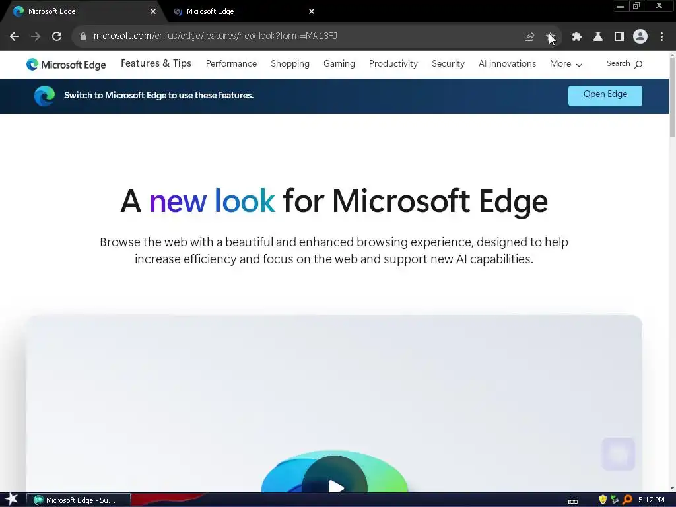The image size is (676, 507).
Task: Click the browser forward arrow
Action: pos(36,36)
